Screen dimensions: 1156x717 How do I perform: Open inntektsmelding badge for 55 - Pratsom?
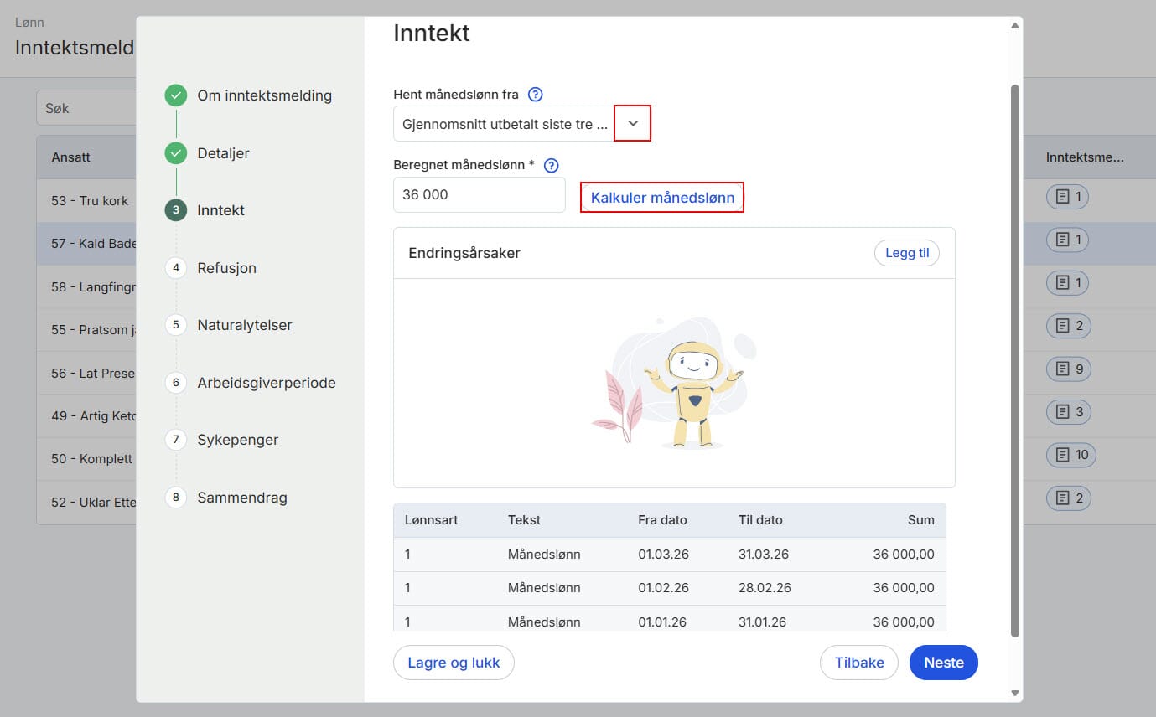[x=1068, y=326]
